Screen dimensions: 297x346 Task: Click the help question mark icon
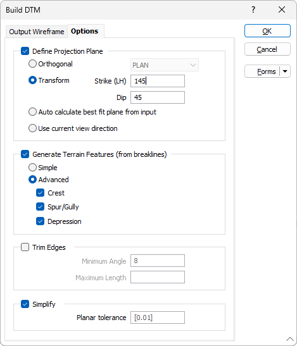point(253,9)
